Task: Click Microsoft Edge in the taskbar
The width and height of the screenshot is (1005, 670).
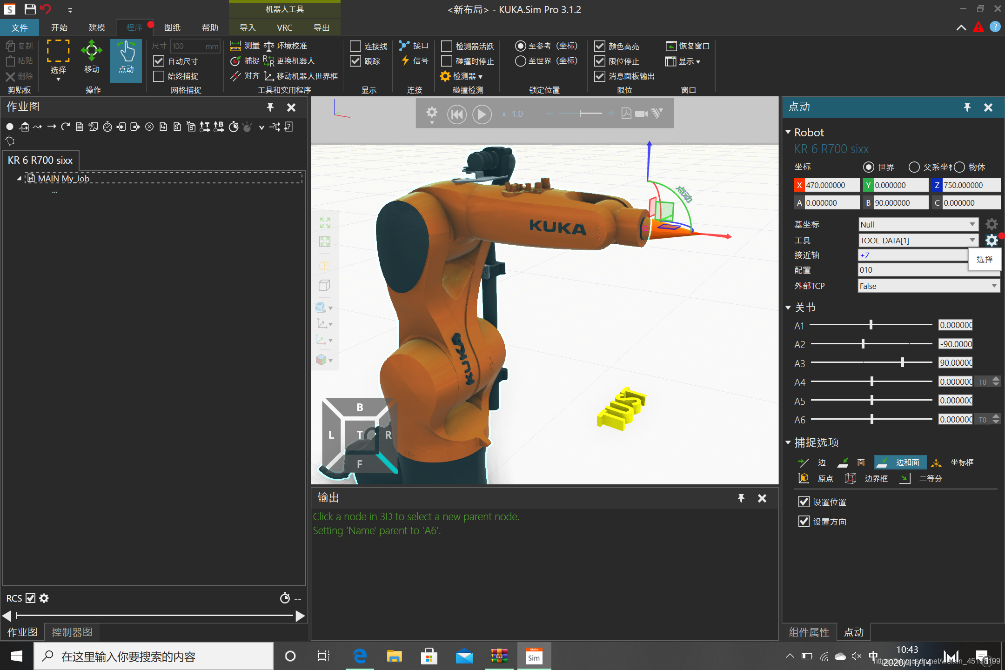Action: tap(360, 657)
